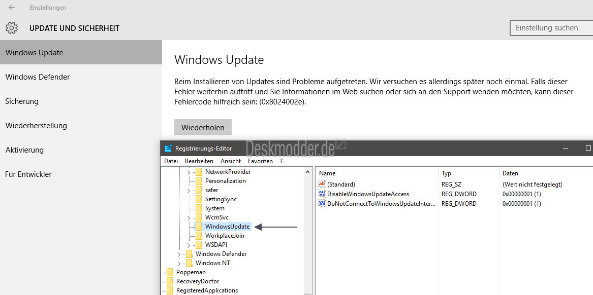Viewport: 593px width, 295px height.
Task: Click the RegisteredApplications folder icon
Action: (170, 290)
